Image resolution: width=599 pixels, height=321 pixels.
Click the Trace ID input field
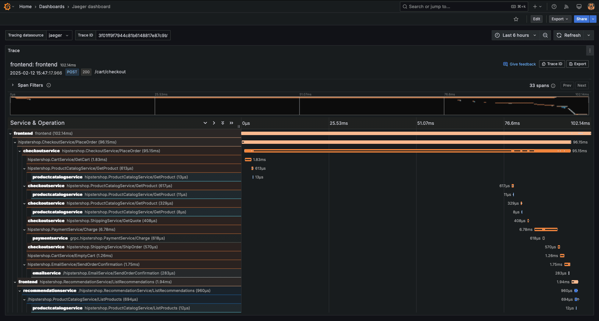coord(133,35)
